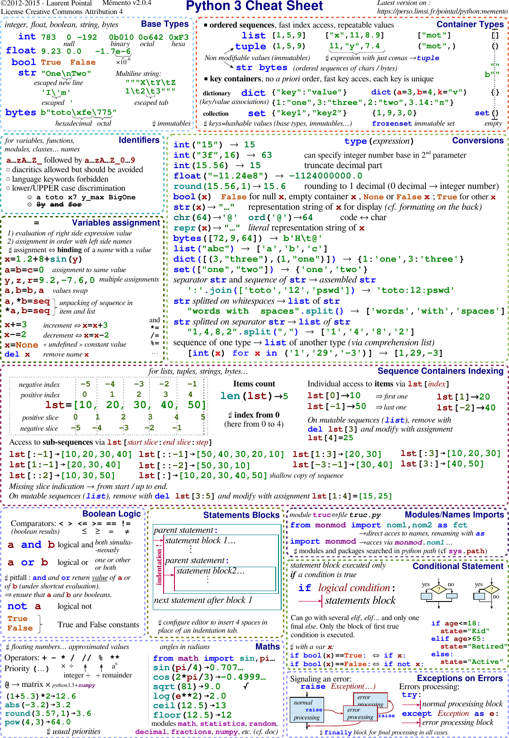Click the if/else flowchart diamond with yes and no branches
Image resolution: width=509 pixels, height=738 pixels.
[438, 589]
